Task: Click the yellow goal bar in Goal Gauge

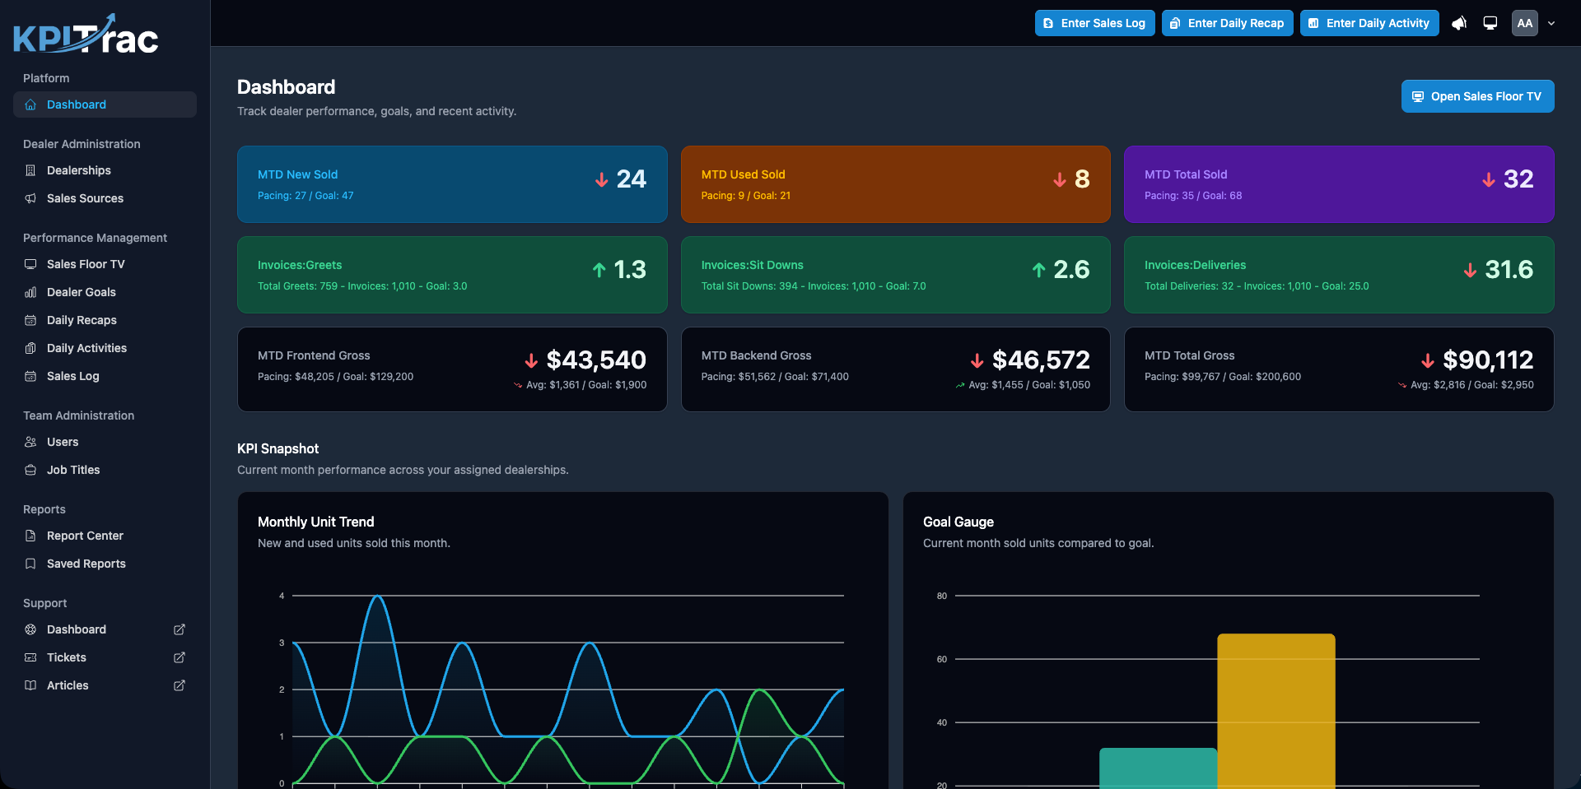Action: pyautogui.click(x=1276, y=711)
